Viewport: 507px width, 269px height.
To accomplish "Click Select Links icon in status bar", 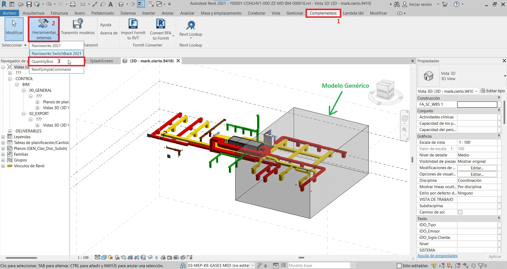I will 434,266.
